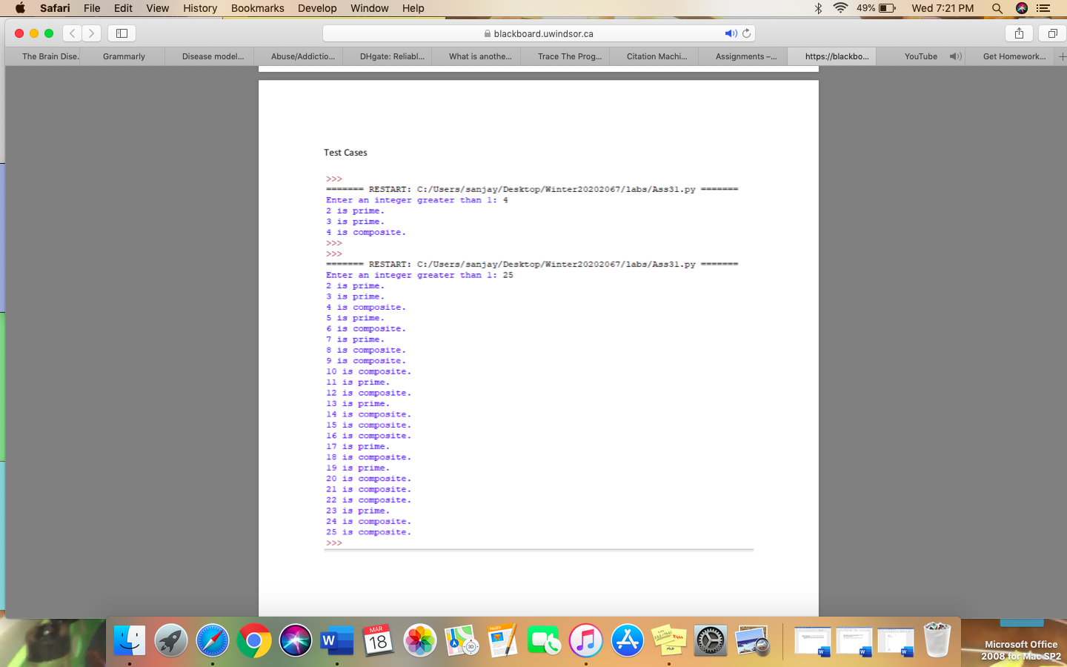Image resolution: width=1067 pixels, height=667 pixels.
Task: Open the Bluetooth status menu
Action: click(818, 8)
